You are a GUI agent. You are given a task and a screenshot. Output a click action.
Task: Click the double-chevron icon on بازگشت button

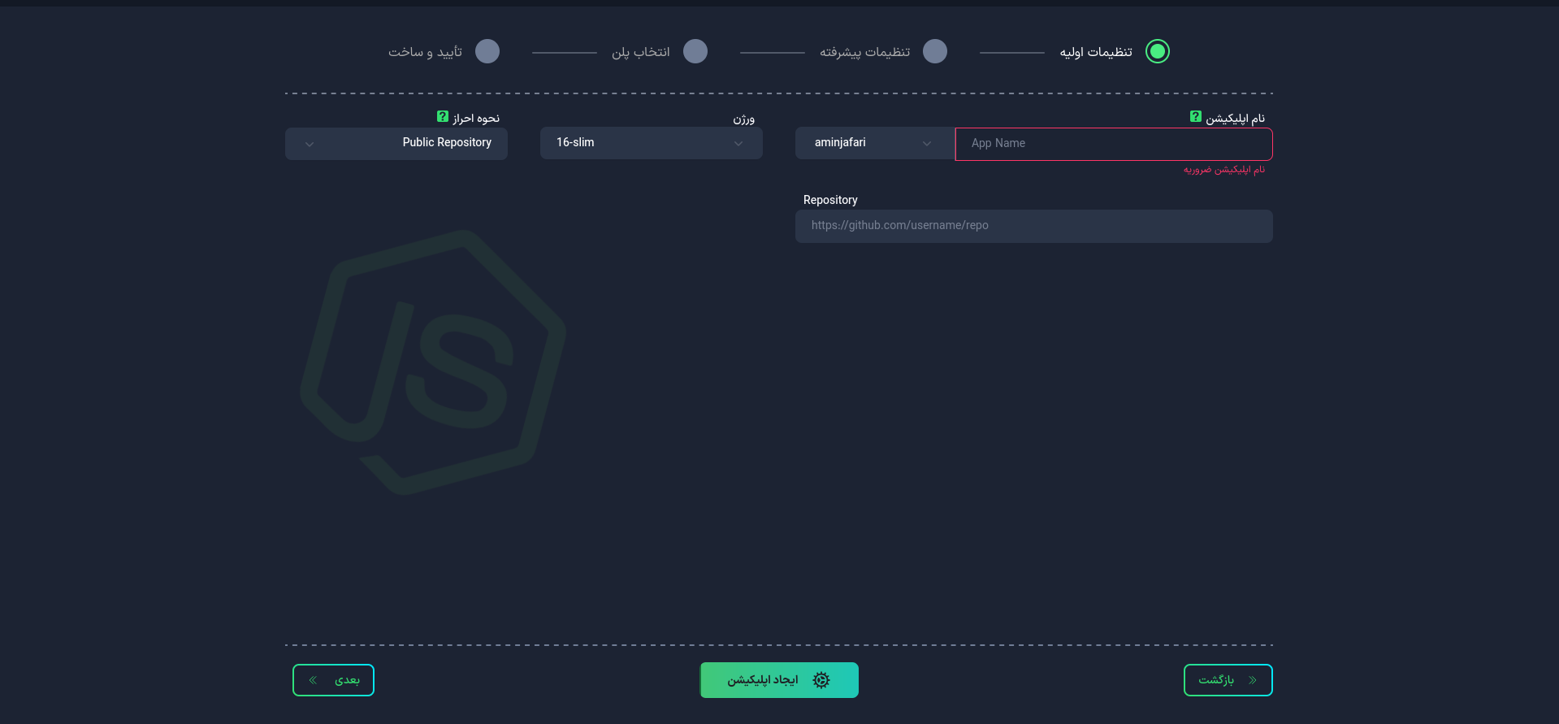pyautogui.click(x=1253, y=680)
